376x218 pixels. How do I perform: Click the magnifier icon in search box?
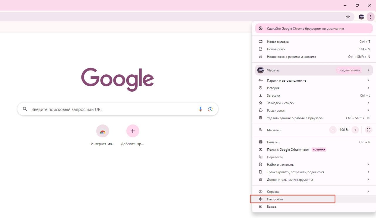(25, 109)
